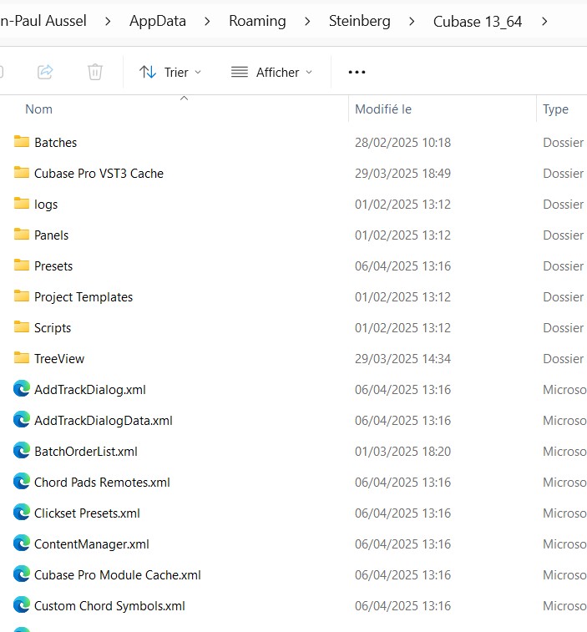Select the Cubase Pro VST3 Cache name

[99, 174]
